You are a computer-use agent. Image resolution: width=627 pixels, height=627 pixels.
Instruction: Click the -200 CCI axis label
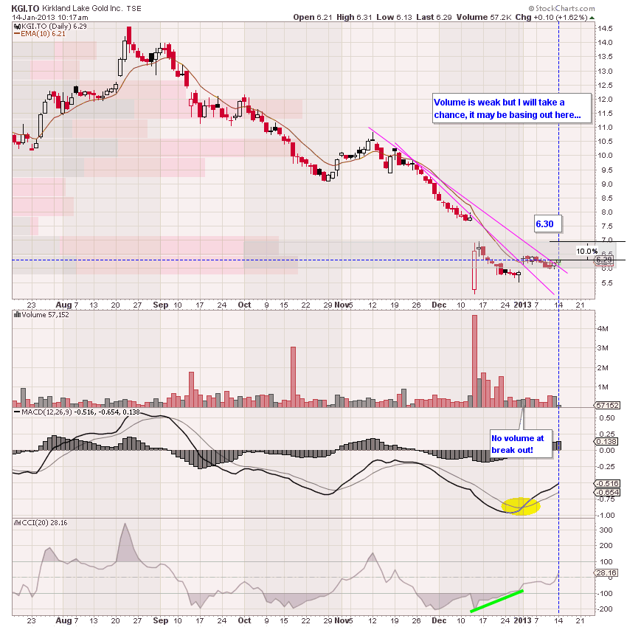(605, 609)
